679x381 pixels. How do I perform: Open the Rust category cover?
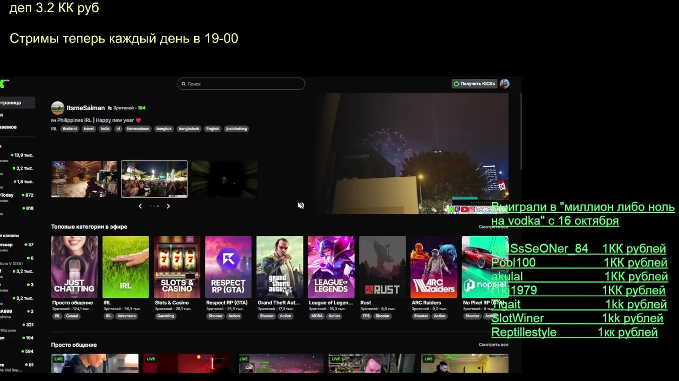click(382, 267)
